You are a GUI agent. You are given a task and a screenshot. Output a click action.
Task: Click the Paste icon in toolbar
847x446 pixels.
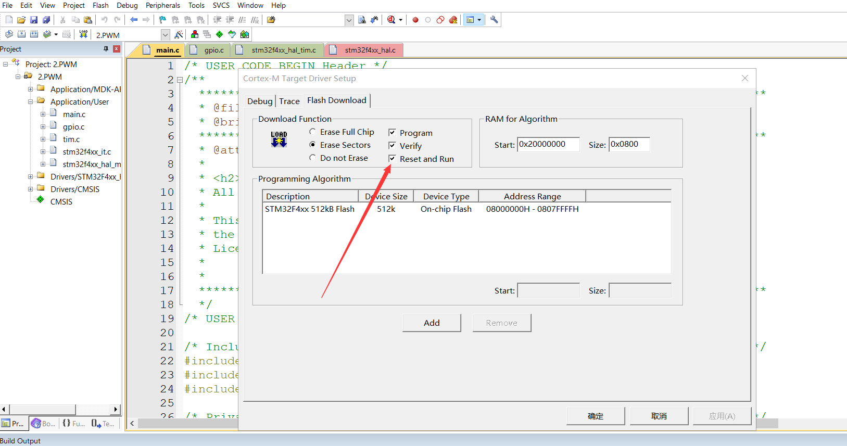tap(88, 20)
